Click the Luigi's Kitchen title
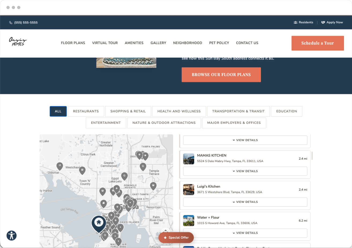The image size is (352, 248). click(x=209, y=187)
